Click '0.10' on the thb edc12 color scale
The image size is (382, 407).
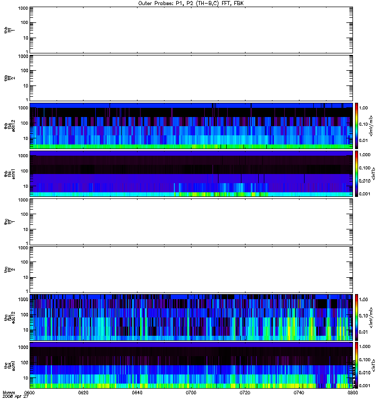coord(363,124)
